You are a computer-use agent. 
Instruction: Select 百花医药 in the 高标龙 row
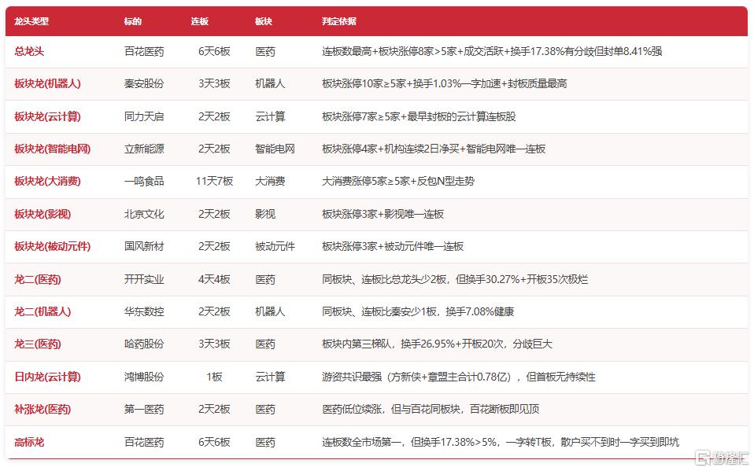[x=144, y=442]
